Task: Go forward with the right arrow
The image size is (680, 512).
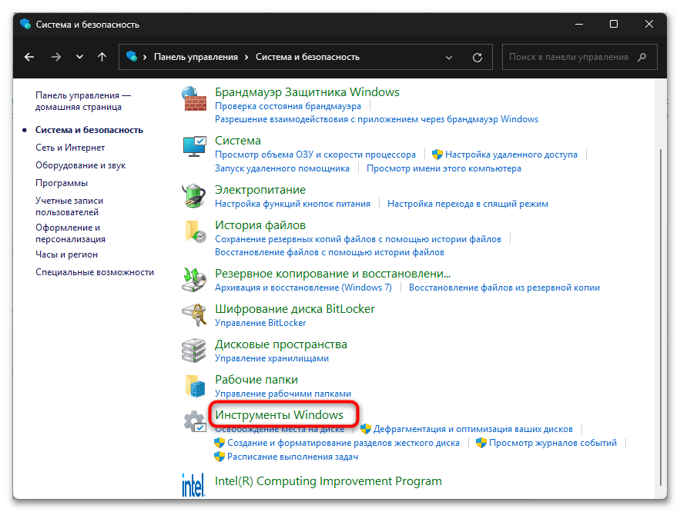Action: pyautogui.click(x=56, y=57)
